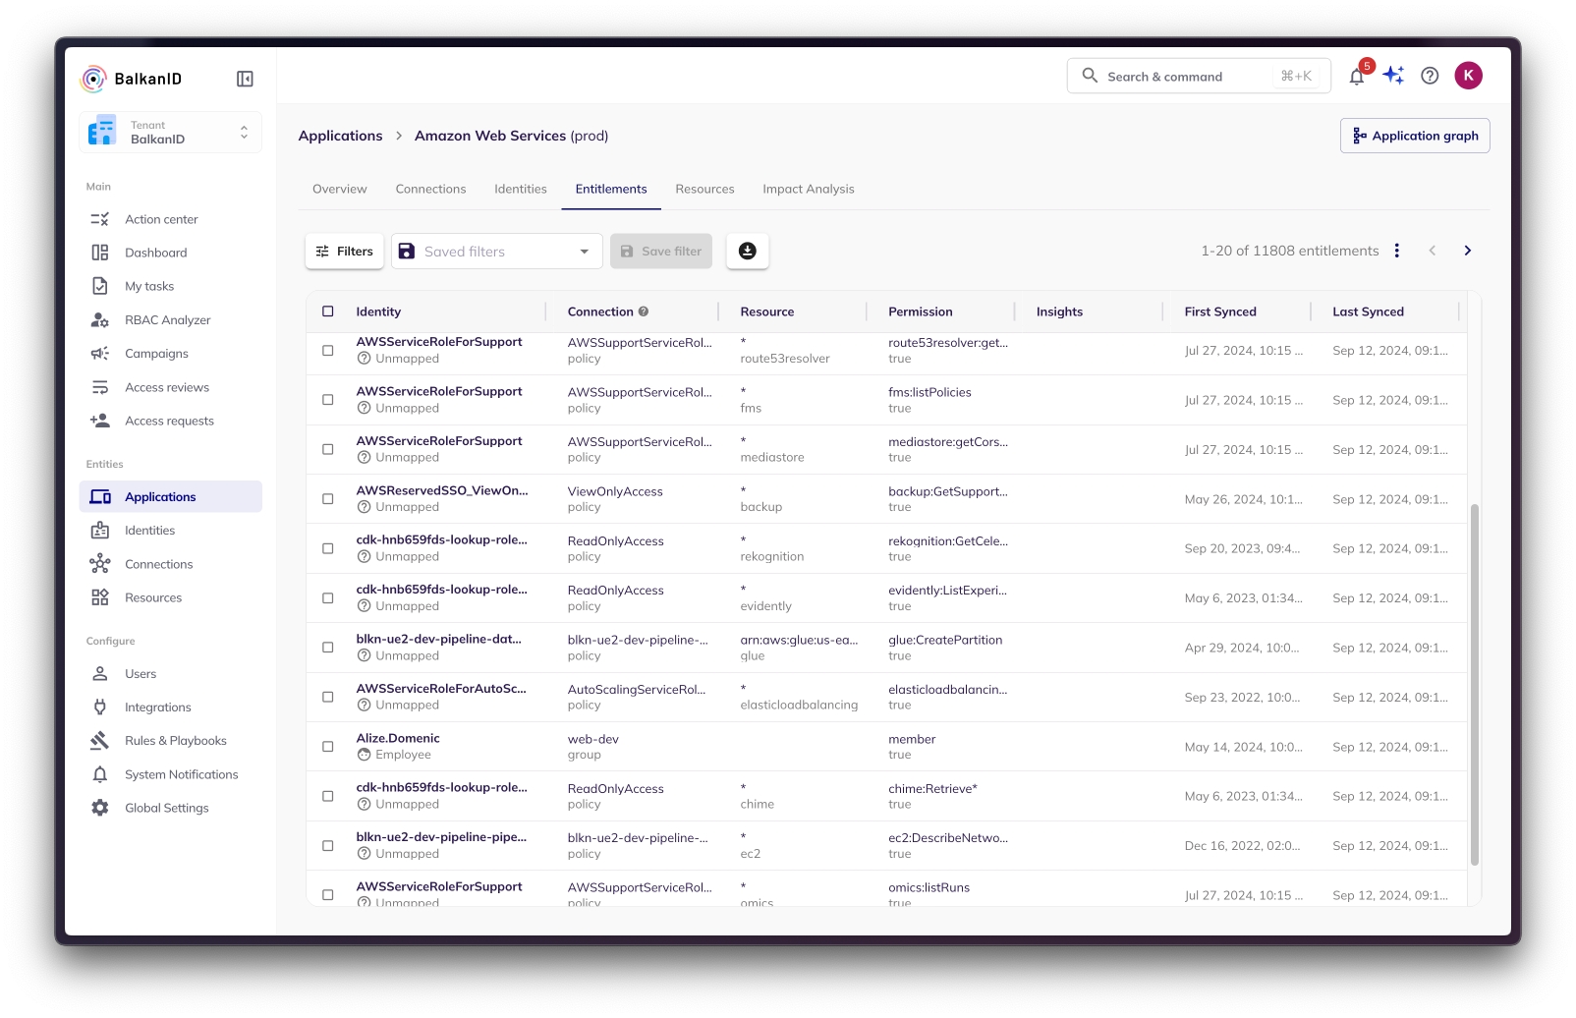The image size is (1576, 1018).
Task: Collapse the sidebar panel icon
Action: [x=245, y=79]
